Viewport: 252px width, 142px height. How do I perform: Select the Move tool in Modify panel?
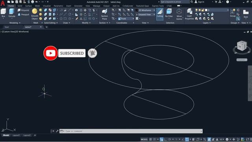tap(85, 10)
